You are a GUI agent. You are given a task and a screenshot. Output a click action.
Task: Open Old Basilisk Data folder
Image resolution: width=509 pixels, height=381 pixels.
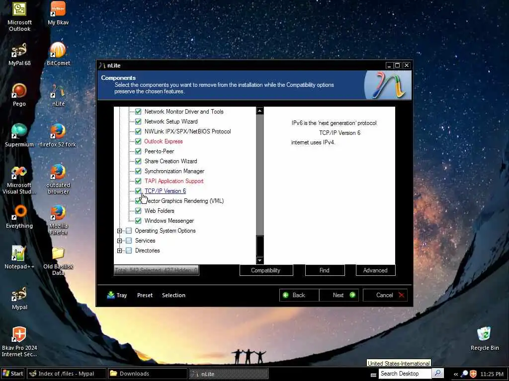tap(58, 261)
